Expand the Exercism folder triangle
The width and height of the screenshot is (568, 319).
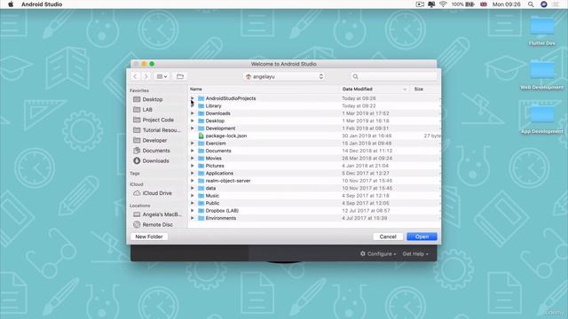[x=193, y=144]
